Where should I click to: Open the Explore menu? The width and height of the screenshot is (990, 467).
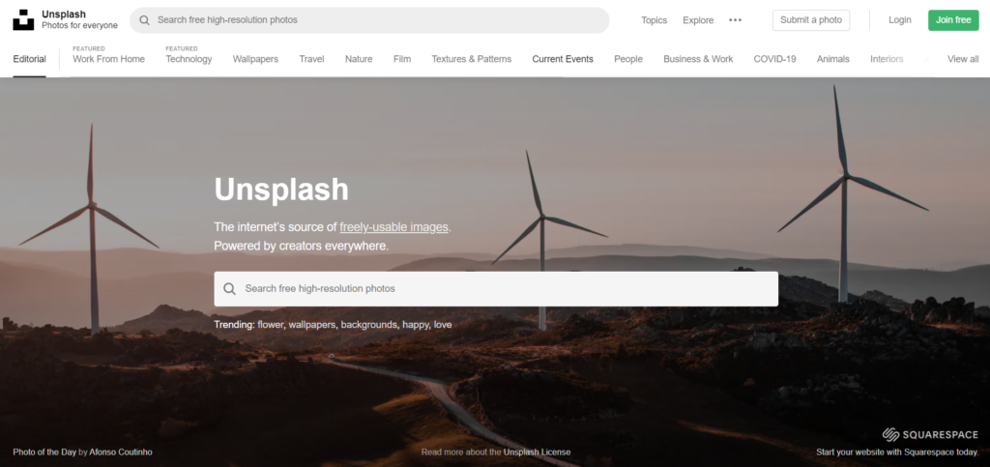click(x=698, y=20)
